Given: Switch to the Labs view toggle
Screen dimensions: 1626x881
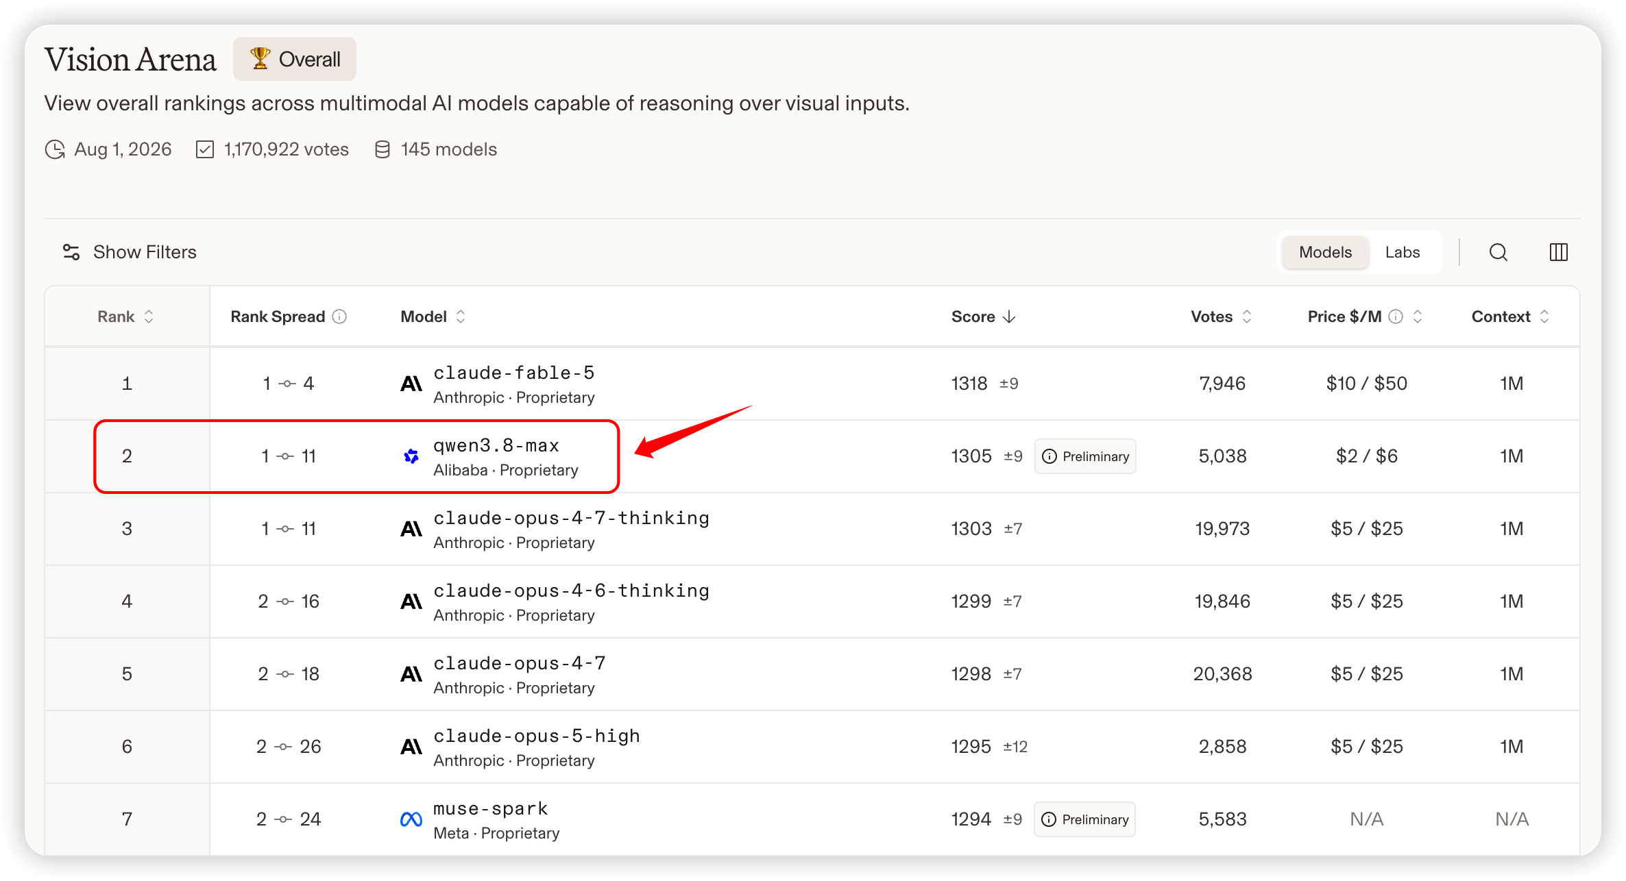Looking at the screenshot, I should click(1402, 252).
